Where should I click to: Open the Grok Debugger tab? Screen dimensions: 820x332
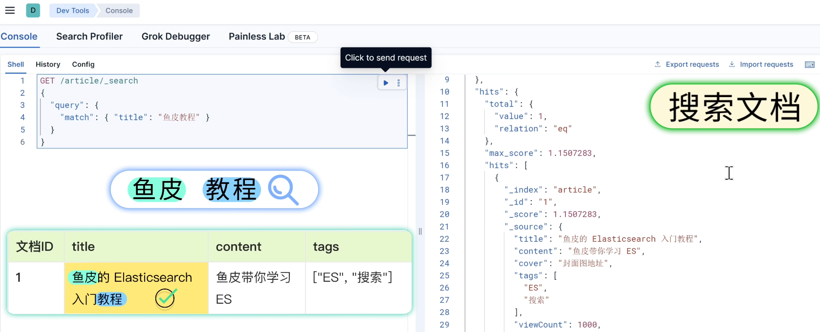[176, 37]
